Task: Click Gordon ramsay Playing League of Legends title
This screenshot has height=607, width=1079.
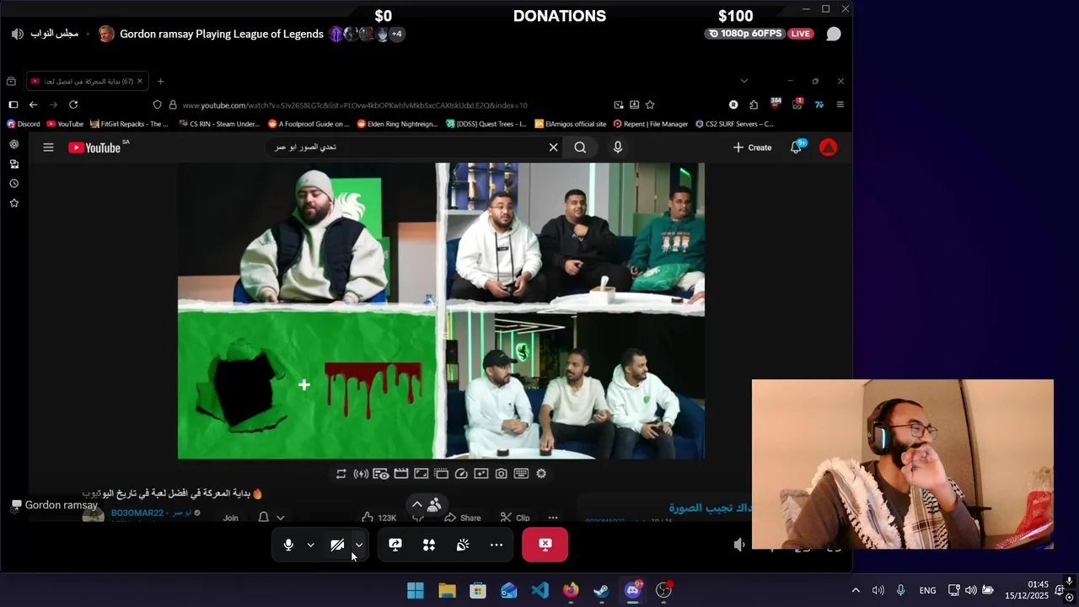Action: pos(222,34)
